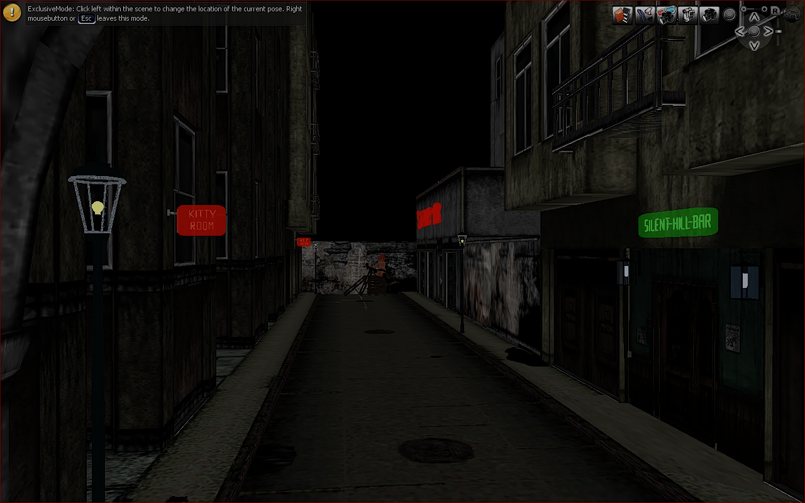Click the red KITTY ROOM sign
This screenshot has width=805, height=503.
pyautogui.click(x=201, y=220)
